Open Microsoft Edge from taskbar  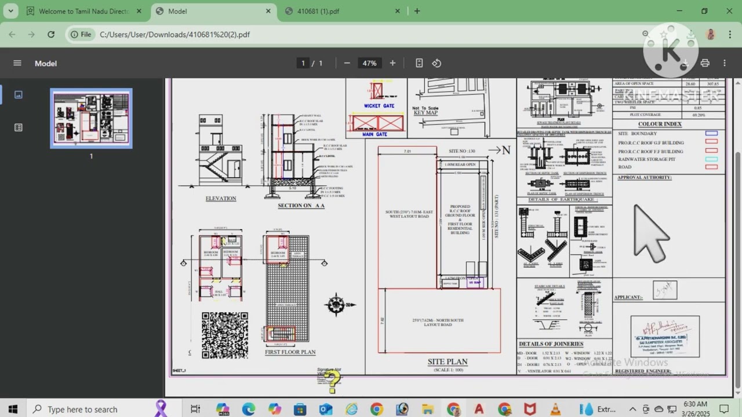(249, 409)
